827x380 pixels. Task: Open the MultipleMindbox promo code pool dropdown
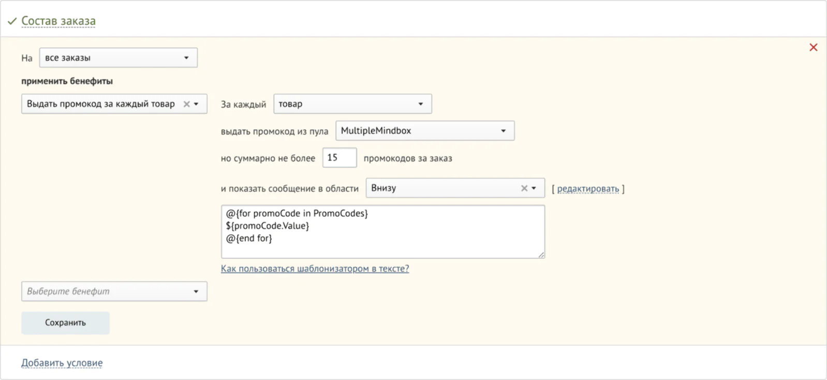[425, 130]
